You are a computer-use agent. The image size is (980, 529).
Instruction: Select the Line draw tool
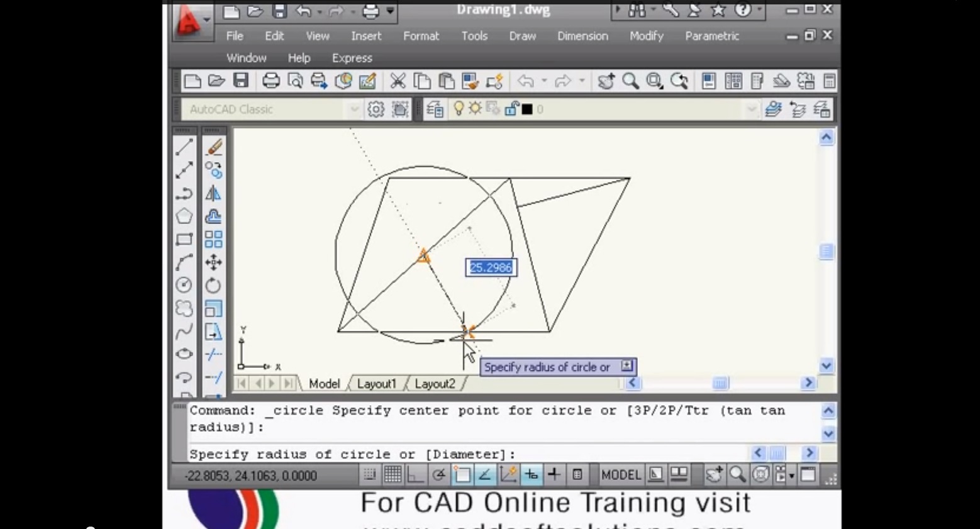pyautogui.click(x=184, y=147)
